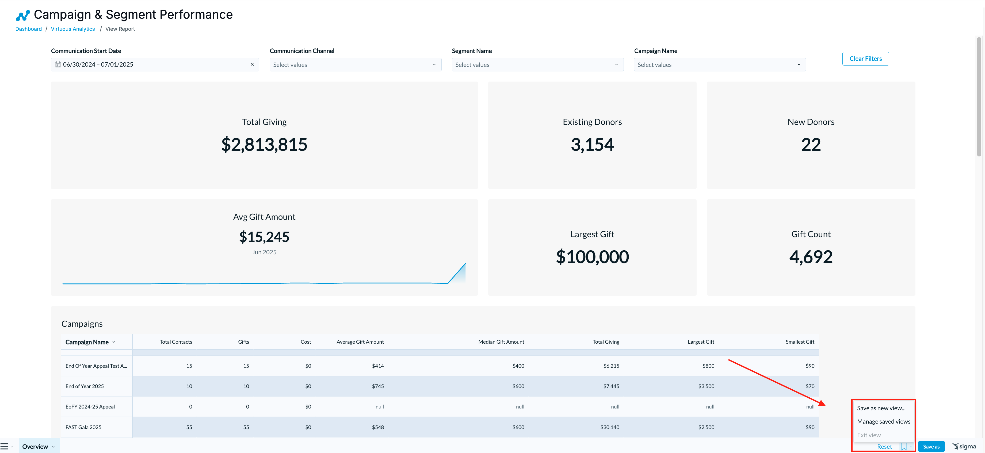Click the Total Giving column header

point(606,342)
